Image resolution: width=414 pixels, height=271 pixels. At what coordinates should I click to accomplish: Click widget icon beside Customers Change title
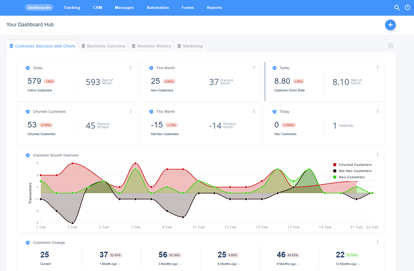click(x=28, y=243)
